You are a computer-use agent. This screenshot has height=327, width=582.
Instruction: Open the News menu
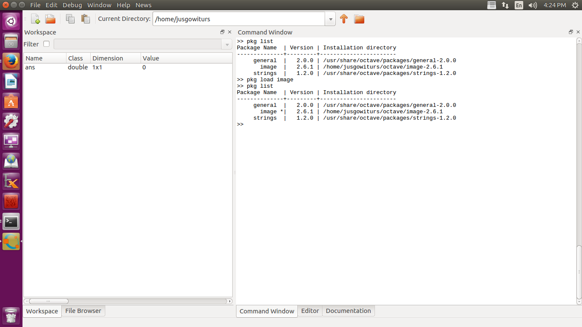click(144, 5)
